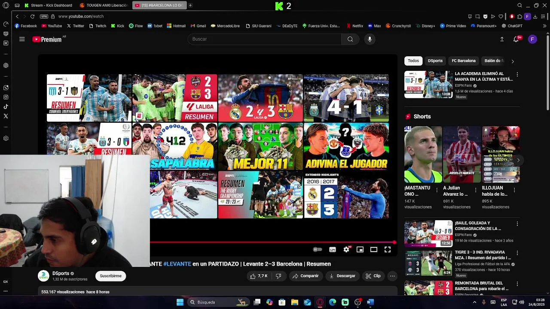Open options for the Mastantuono short

pos(437,190)
